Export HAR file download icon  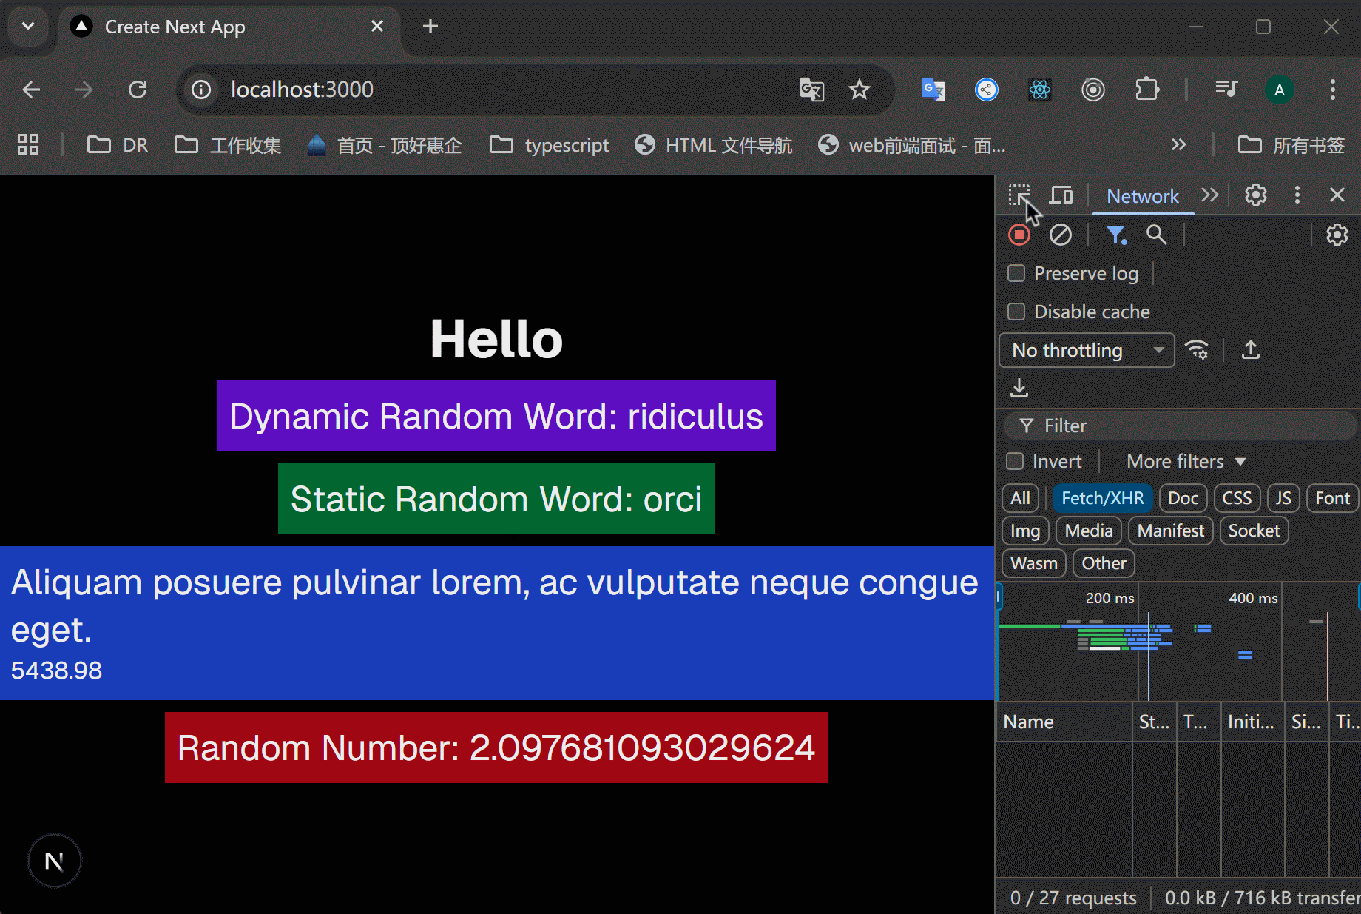coord(1019,388)
